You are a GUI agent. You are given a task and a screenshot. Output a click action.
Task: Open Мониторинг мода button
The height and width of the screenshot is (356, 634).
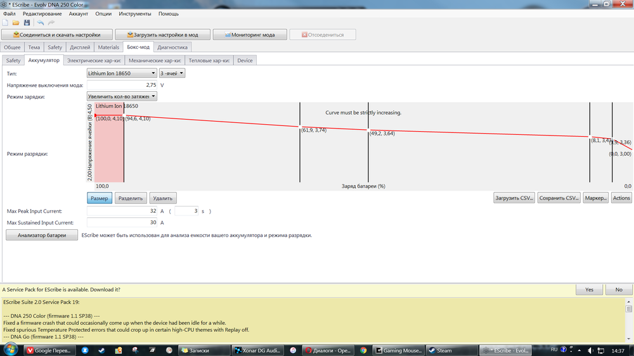(250, 35)
